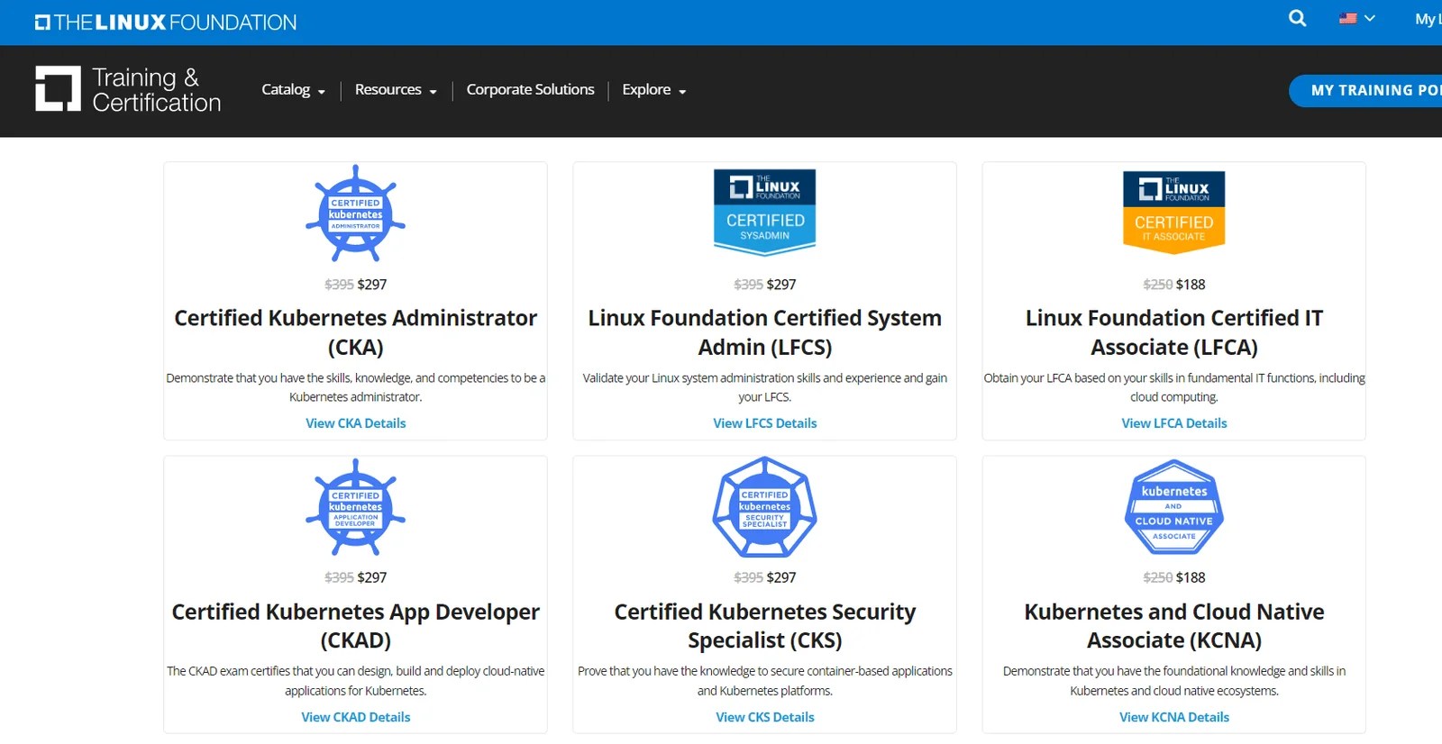Image resolution: width=1442 pixels, height=744 pixels.
Task: Open Certified Kubernetes App Developer (CKAD) title
Action: pos(356,626)
